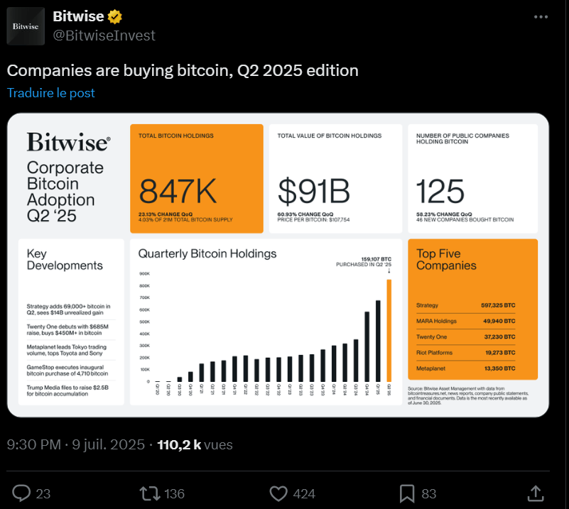This screenshot has height=509, width=569.
Task: View the 110,2 k vues count
Action: (195, 444)
